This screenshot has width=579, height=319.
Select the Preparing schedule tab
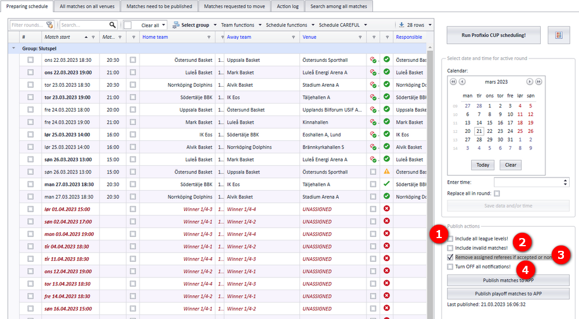(27, 6)
